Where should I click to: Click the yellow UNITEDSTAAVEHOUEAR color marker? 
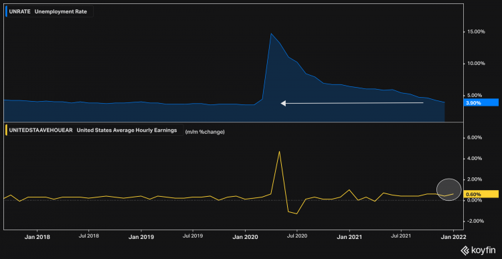pos(7,131)
